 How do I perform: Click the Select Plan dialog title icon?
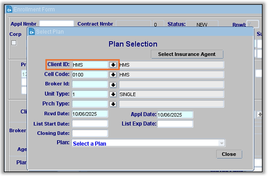point(32,32)
